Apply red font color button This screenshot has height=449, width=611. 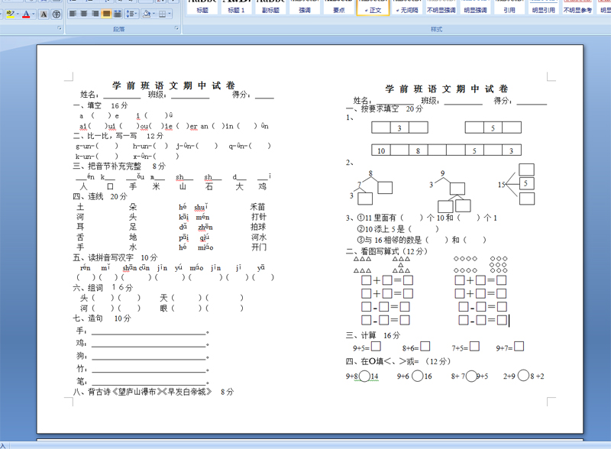coord(26,15)
